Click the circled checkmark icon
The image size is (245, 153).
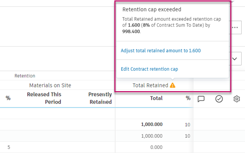(x=219, y=99)
